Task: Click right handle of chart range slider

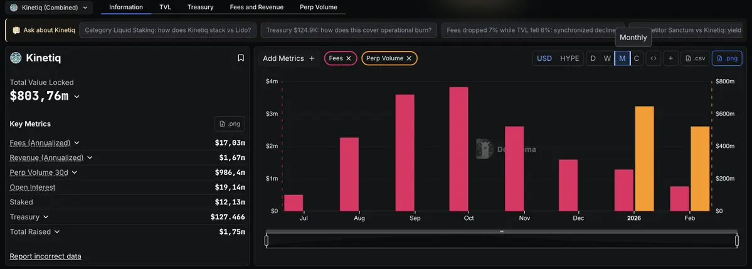Action: pos(737,240)
